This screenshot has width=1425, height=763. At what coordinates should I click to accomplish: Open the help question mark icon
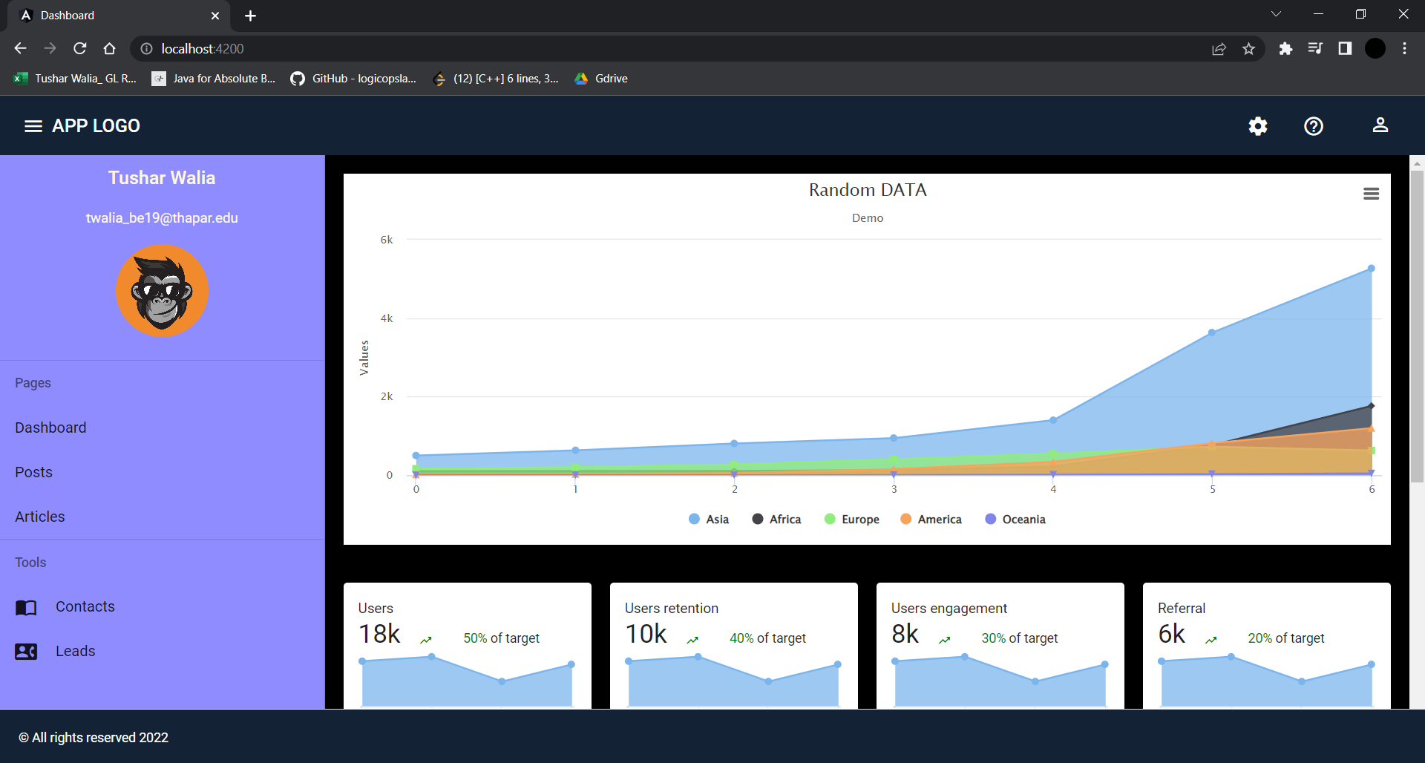pos(1314,126)
